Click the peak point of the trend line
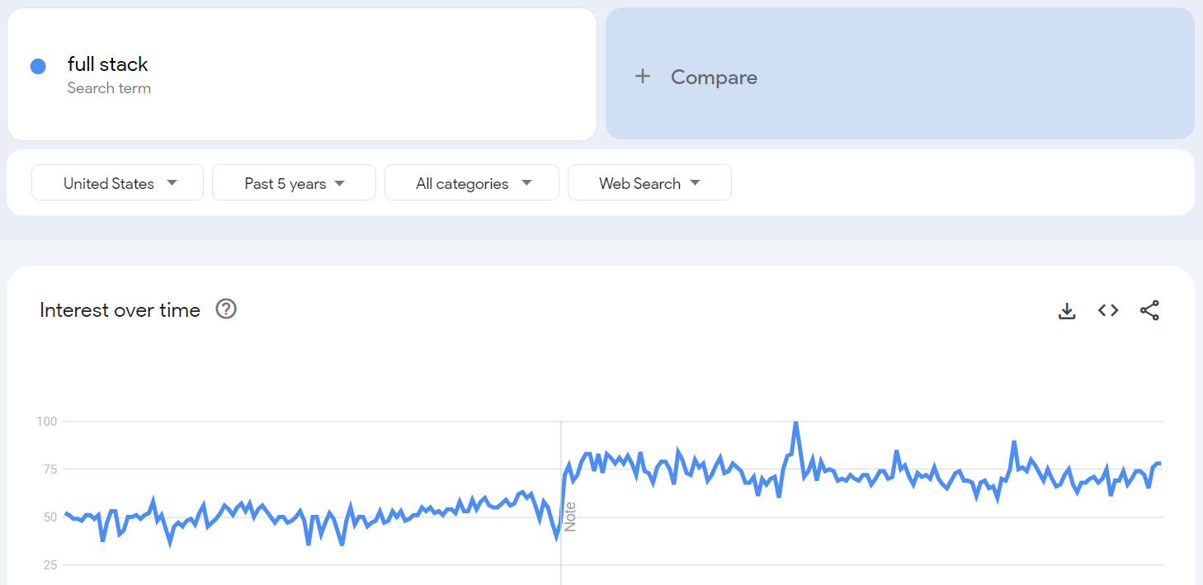This screenshot has width=1203, height=585. coord(796,421)
